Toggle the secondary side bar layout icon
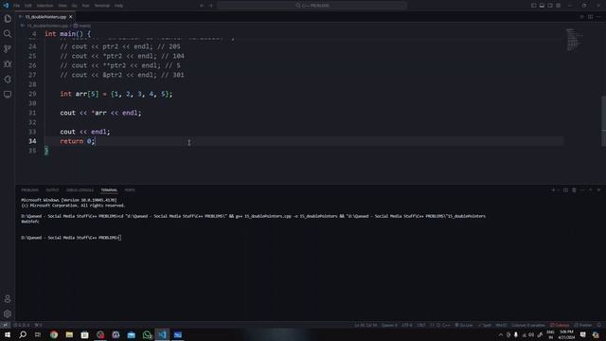 click(550, 6)
